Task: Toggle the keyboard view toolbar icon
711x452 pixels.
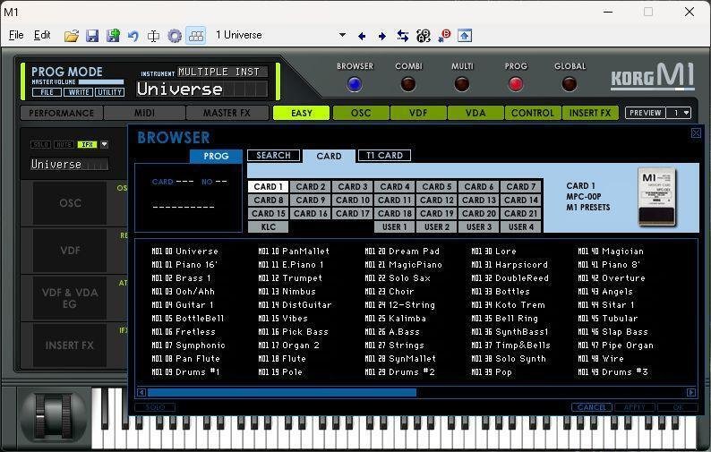Action: tap(196, 36)
